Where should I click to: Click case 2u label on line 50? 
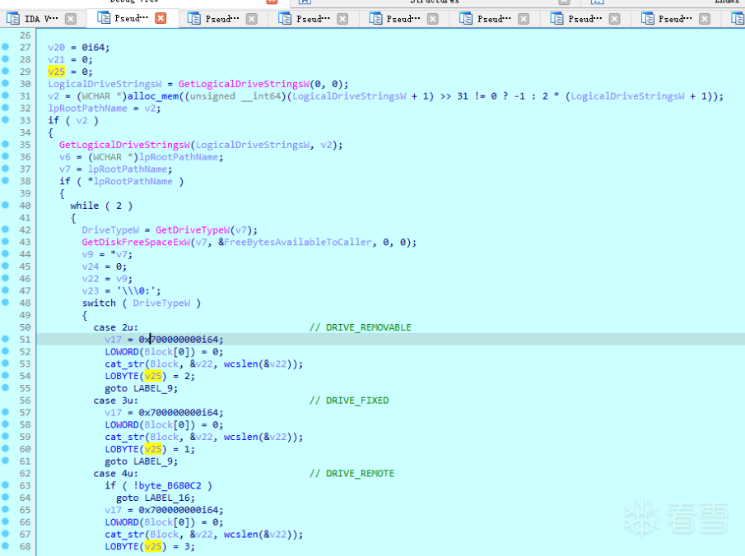point(115,327)
